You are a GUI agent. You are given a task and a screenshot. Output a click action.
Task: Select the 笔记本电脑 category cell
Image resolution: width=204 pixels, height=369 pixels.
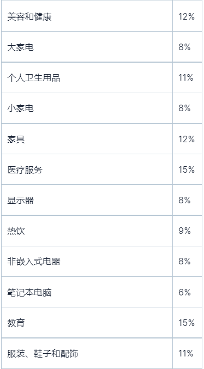click(87, 292)
